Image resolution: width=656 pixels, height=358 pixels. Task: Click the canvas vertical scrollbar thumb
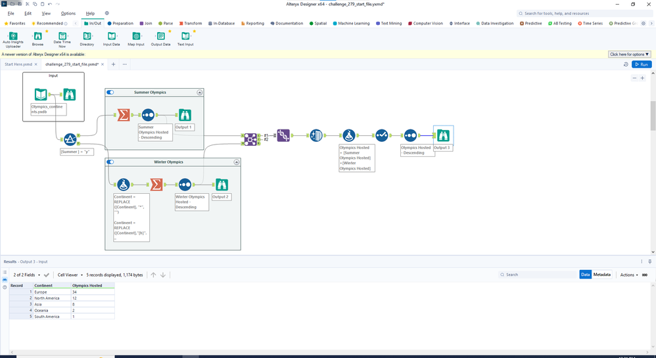pyautogui.click(x=653, y=116)
